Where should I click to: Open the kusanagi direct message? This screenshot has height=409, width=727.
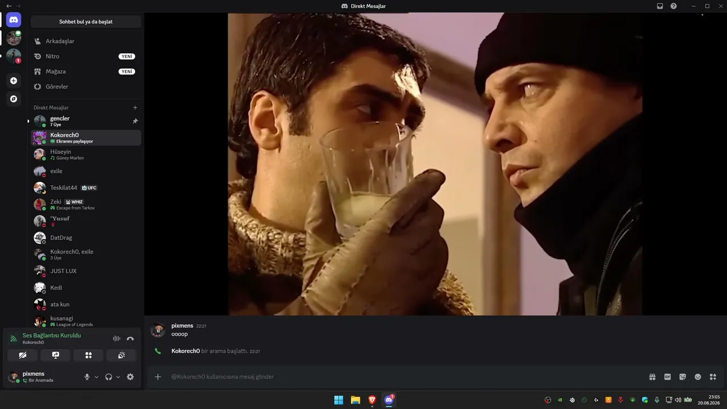[86, 321]
